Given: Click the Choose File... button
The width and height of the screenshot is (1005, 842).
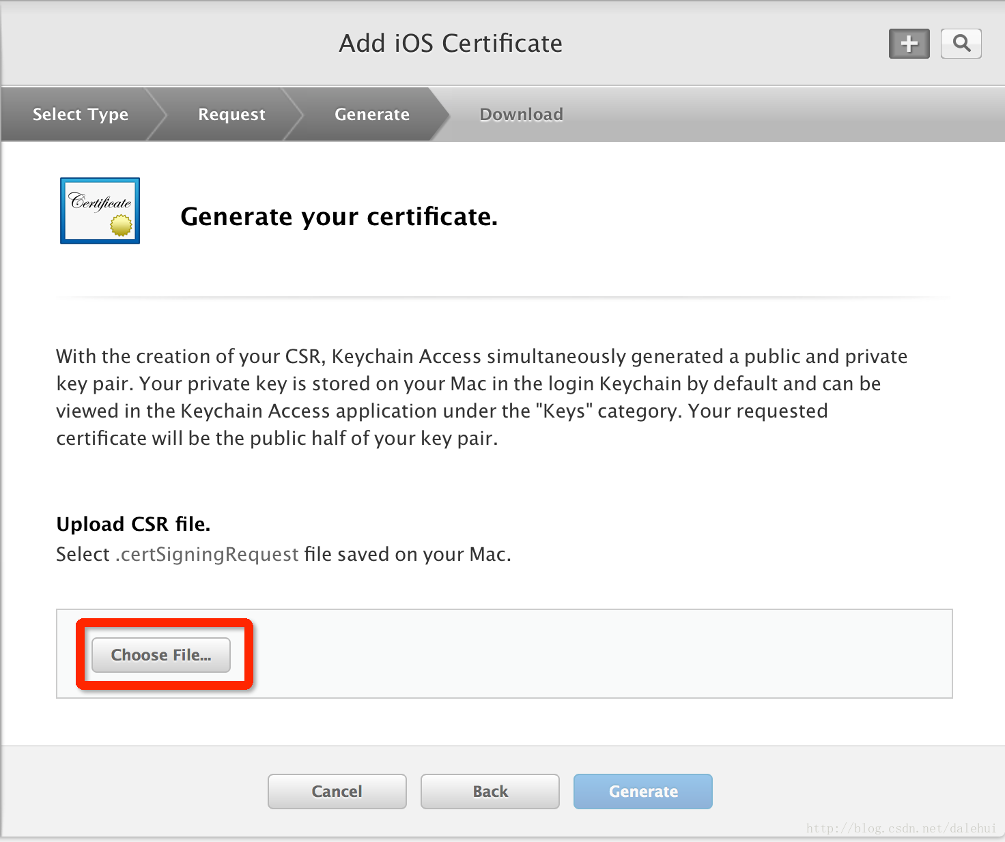Looking at the screenshot, I should pyautogui.click(x=161, y=655).
